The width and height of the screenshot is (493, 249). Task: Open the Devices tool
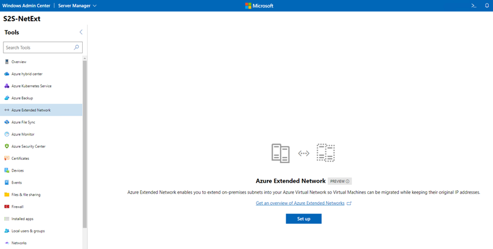tap(41, 171)
